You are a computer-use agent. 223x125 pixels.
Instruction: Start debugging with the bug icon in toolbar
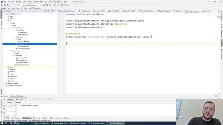pos(44,5)
